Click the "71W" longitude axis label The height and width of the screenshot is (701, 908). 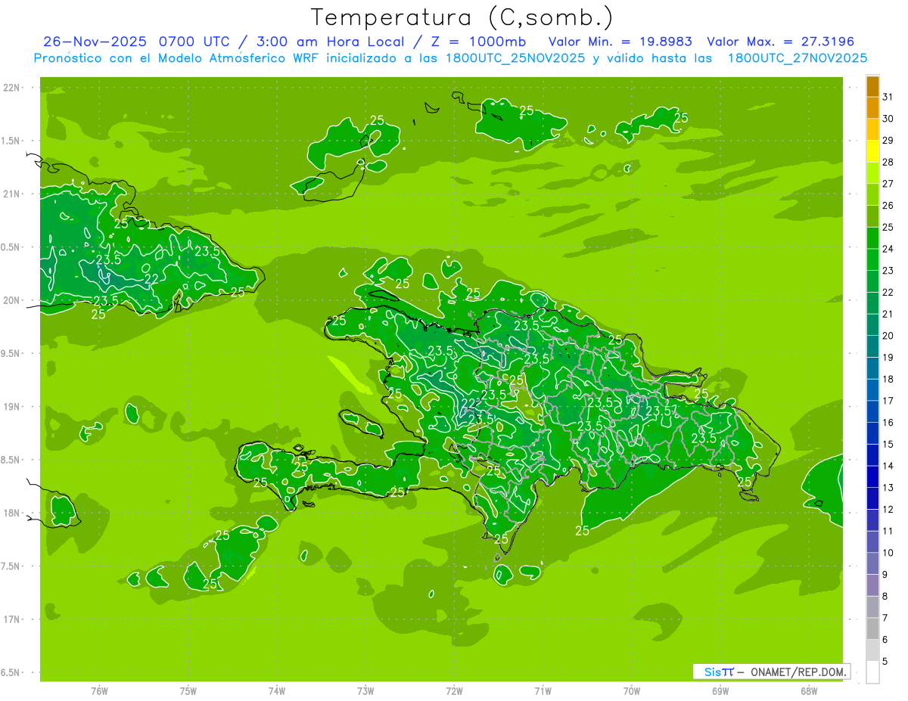pyautogui.click(x=543, y=690)
